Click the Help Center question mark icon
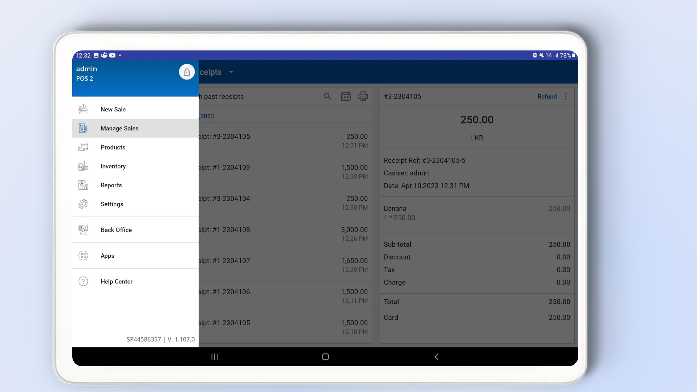The image size is (697, 392). [83, 281]
